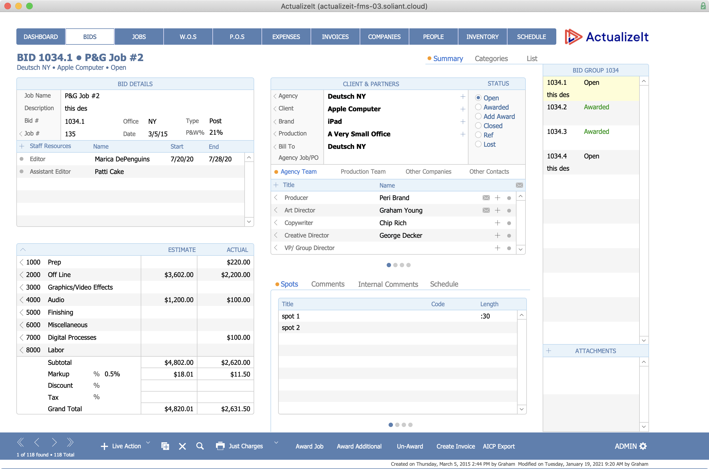The height and width of the screenshot is (469, 709).
Task: Open Just Charges dropdown arrow
Action: [x=276, y=442]
